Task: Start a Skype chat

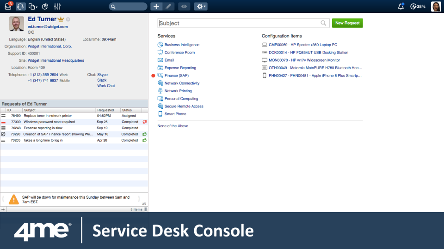Action: click(x=103, y=75)
